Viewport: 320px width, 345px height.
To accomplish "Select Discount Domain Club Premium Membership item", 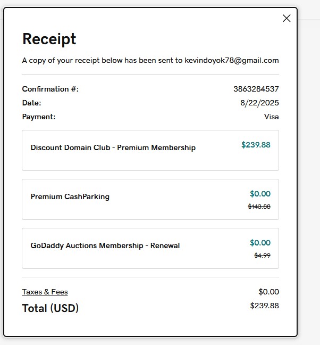I will 113,148.
